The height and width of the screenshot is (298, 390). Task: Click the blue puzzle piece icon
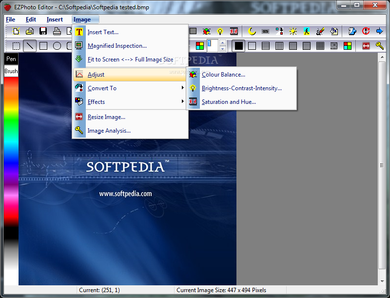(x=352, y=31)
